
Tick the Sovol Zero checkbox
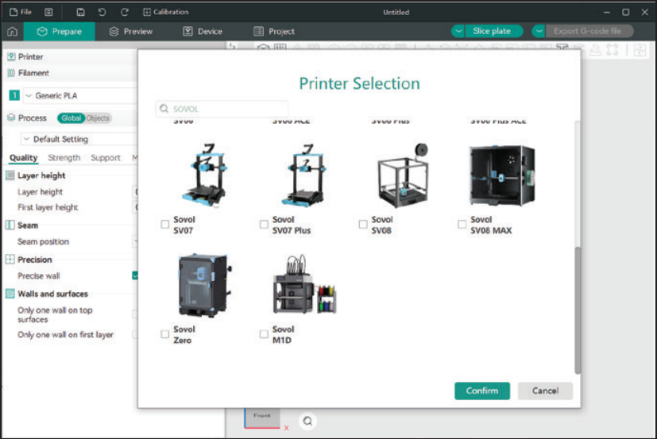click(x=165, y=334)
